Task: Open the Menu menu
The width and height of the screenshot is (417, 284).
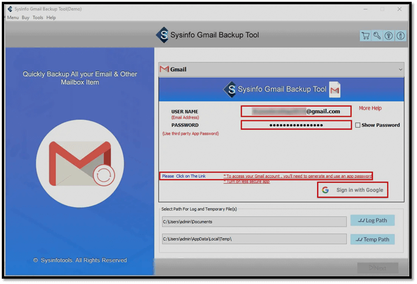Action: (12, 18)
